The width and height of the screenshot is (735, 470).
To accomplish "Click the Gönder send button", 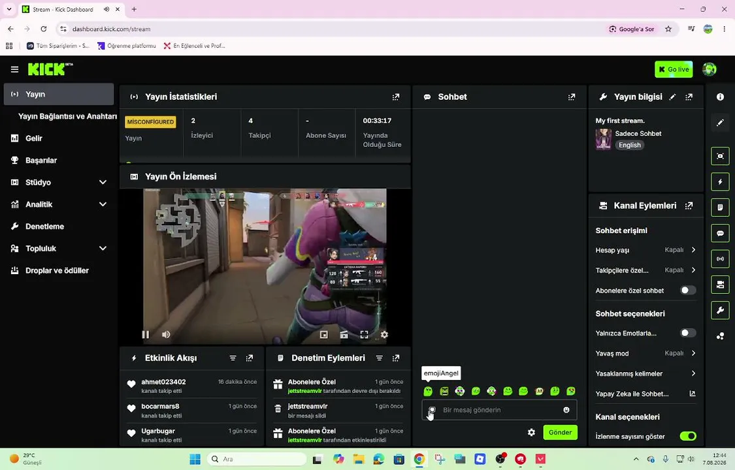I will tap(560, 433).
